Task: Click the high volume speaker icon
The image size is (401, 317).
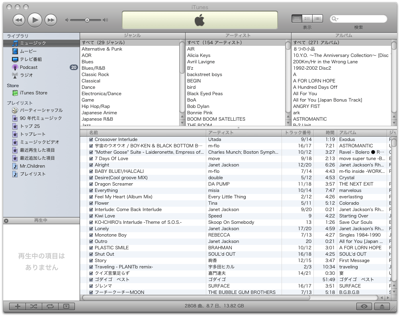Action: coord(106,20)
